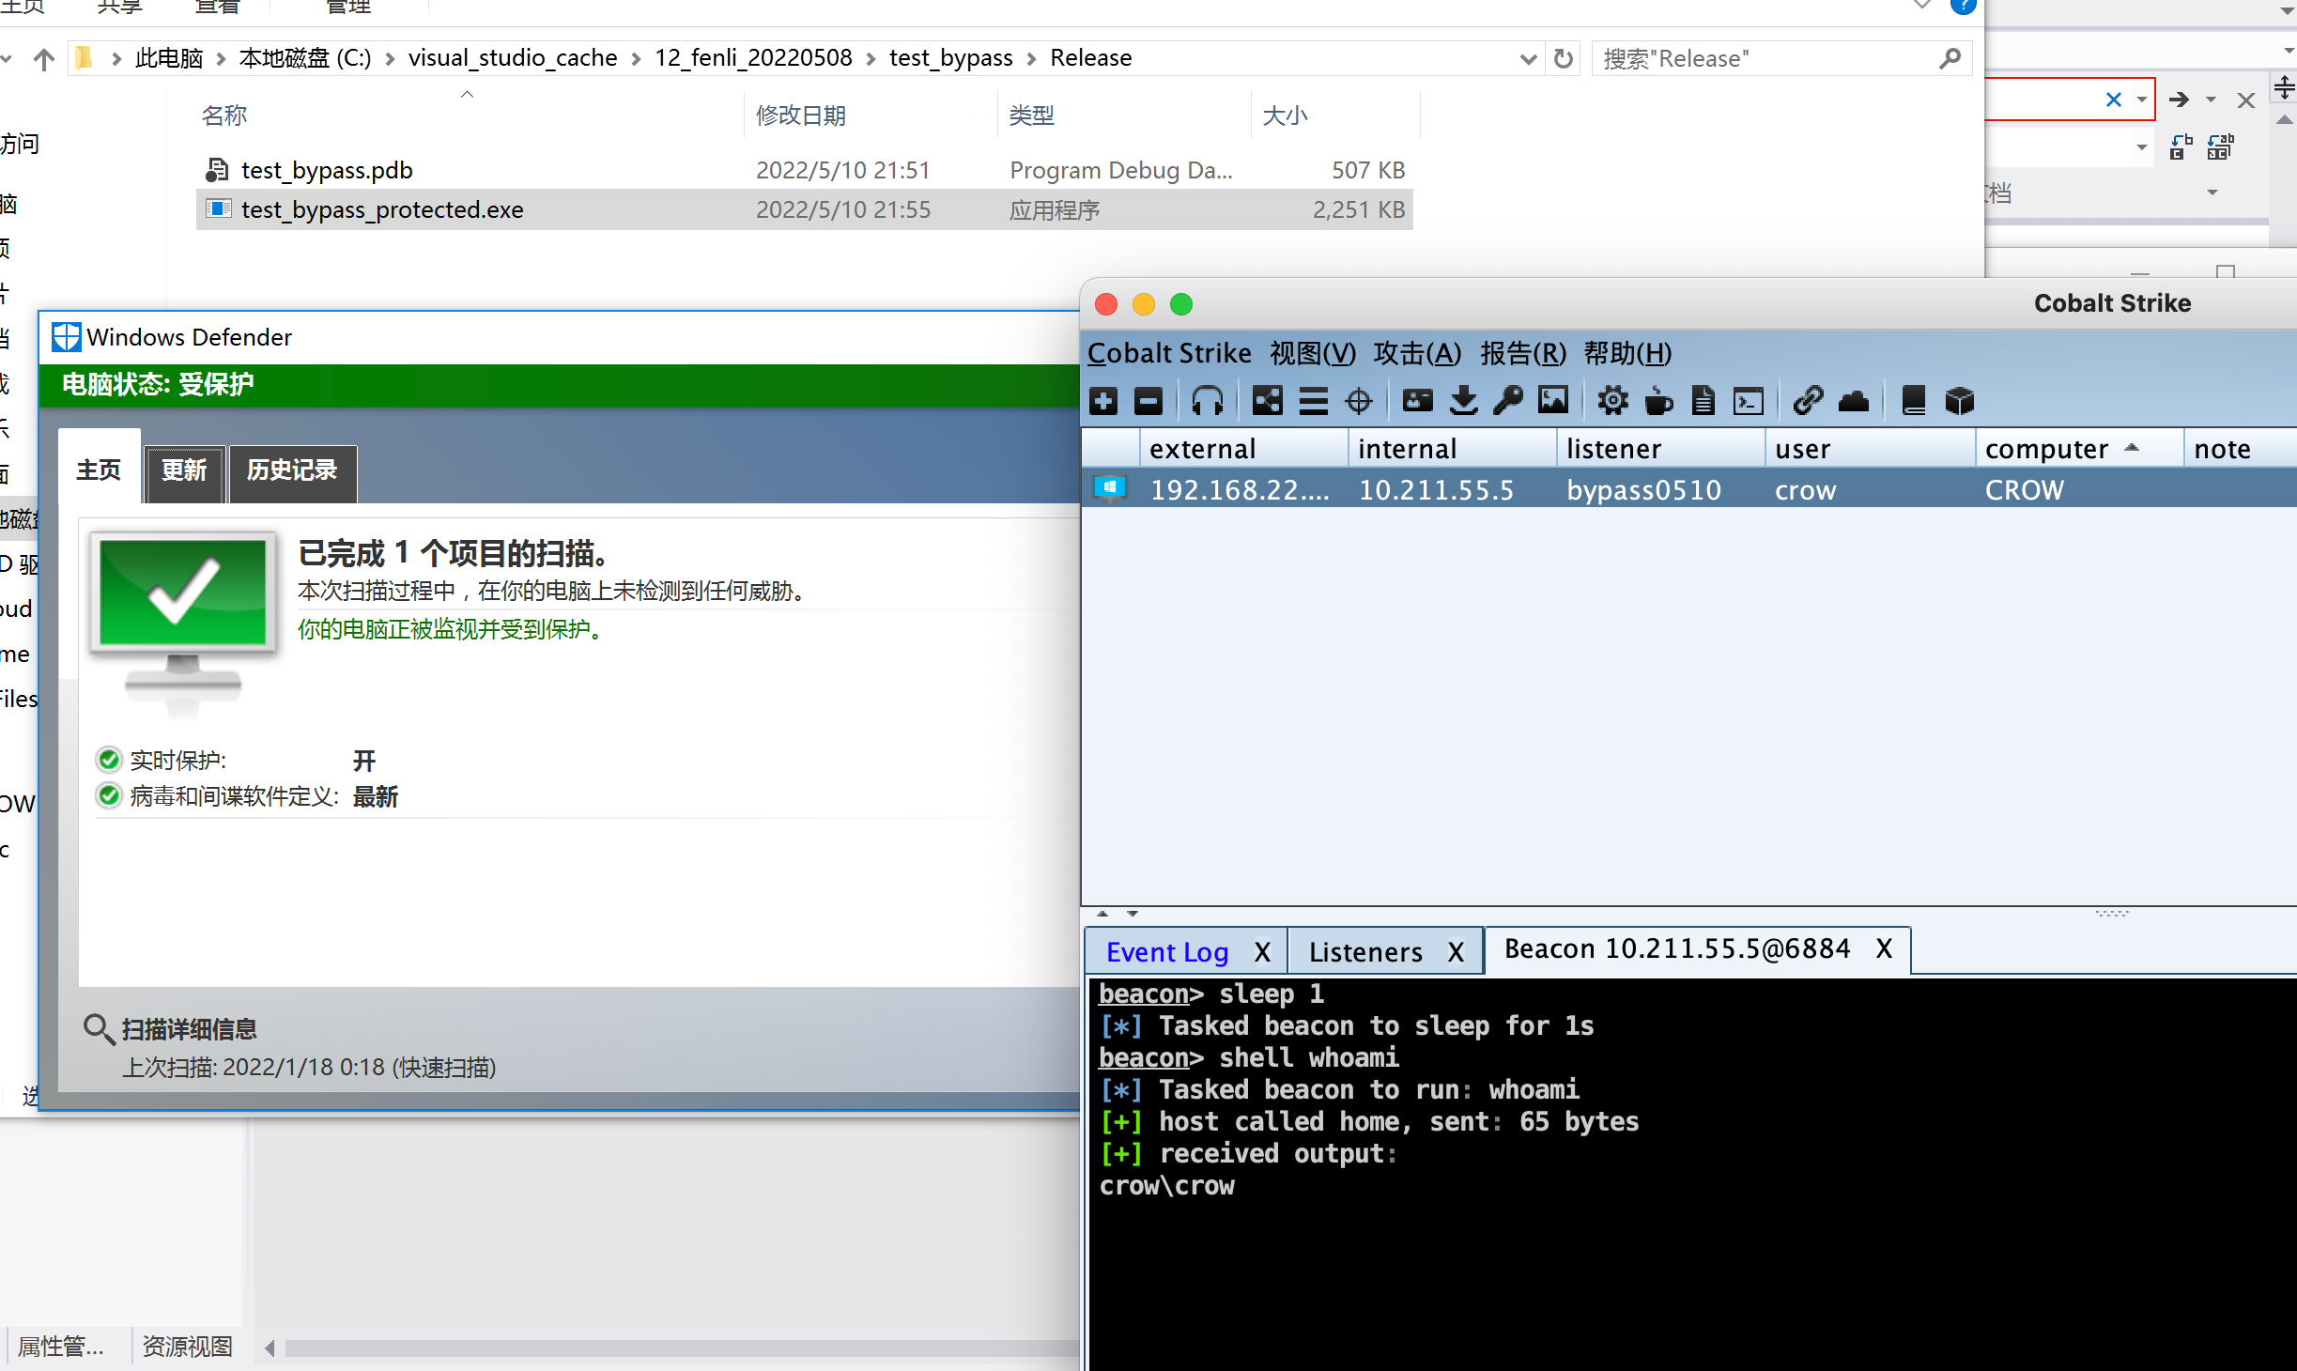
Task: Open Screenshots via the picture icon
Action: 1553,401
